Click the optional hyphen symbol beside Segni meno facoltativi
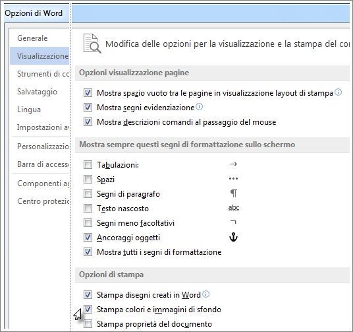 point(233,222)
